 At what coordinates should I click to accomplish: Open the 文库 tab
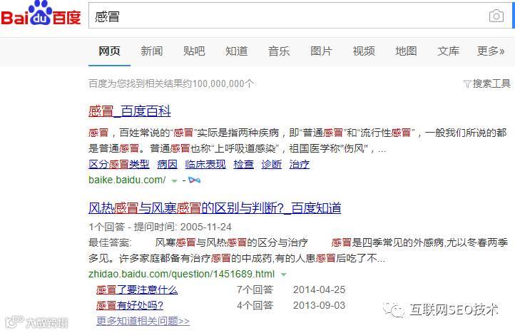449,51
